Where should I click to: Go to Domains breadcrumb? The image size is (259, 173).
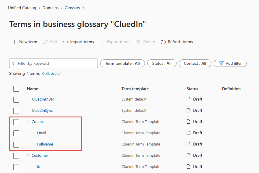click(50, 8)
